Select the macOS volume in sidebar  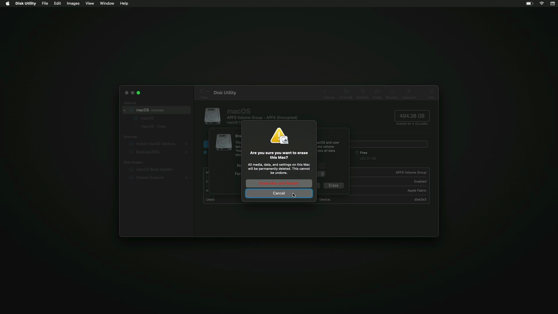pos(147,118)
